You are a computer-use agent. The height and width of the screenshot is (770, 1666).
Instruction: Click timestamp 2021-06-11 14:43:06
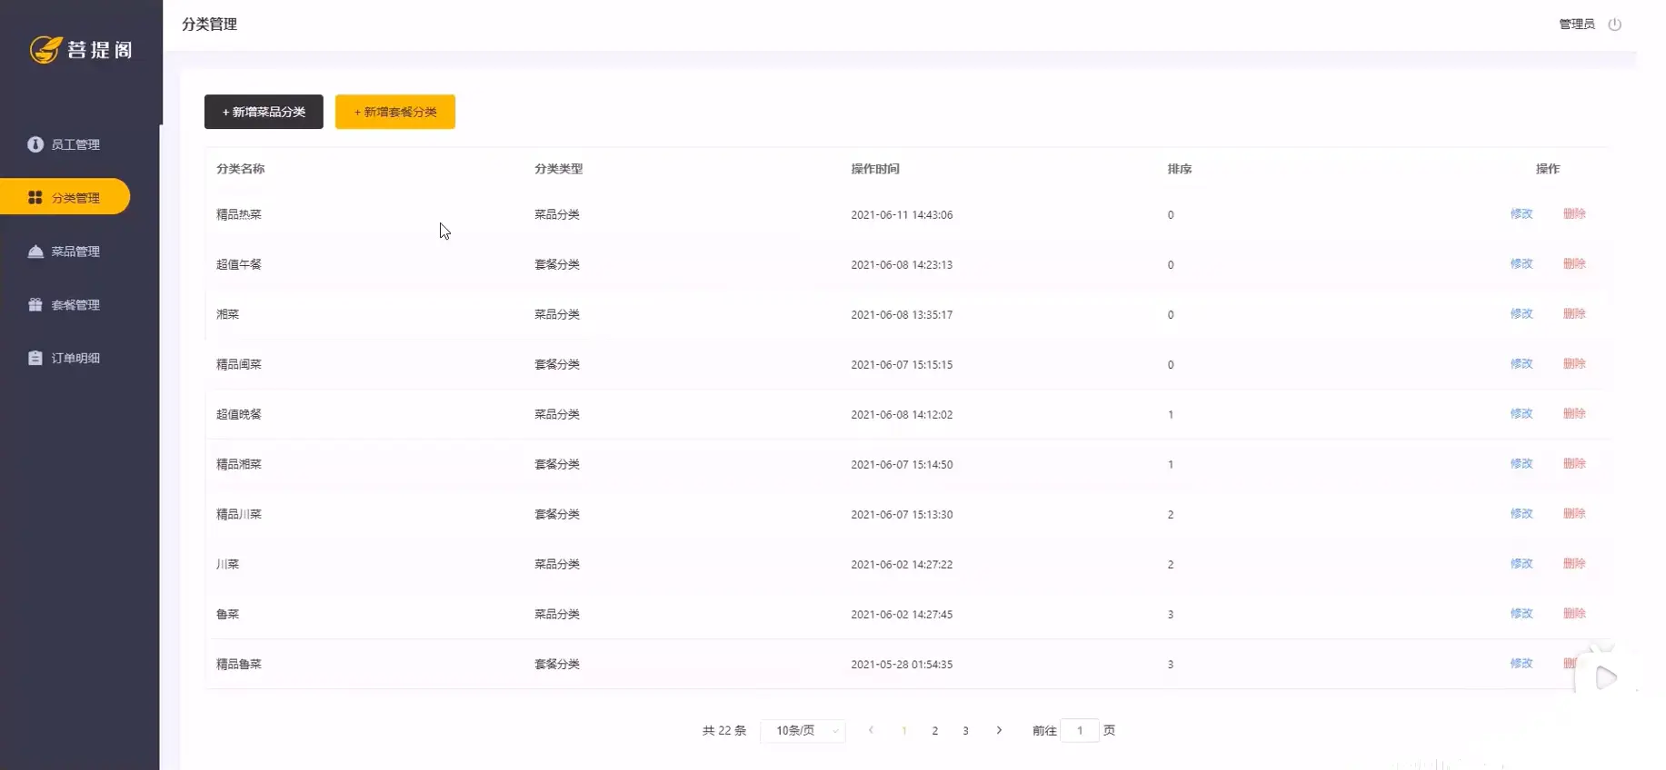tap(902, 215)
